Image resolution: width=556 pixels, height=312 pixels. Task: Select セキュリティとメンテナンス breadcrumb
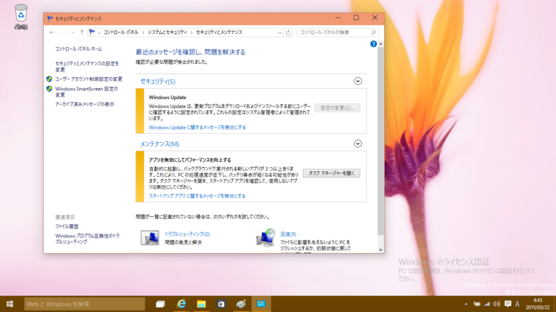point(219,32)
